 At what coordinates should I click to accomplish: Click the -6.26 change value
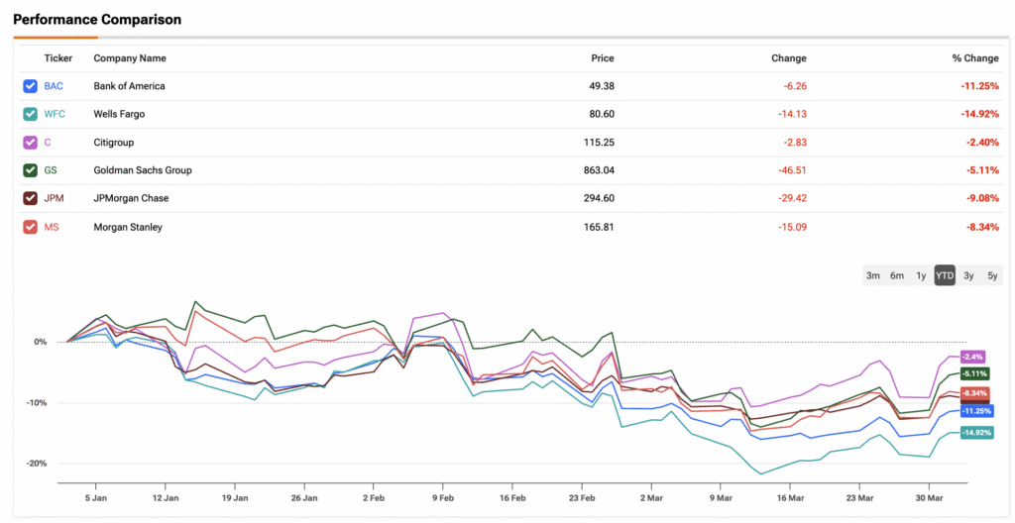[794, 86]
